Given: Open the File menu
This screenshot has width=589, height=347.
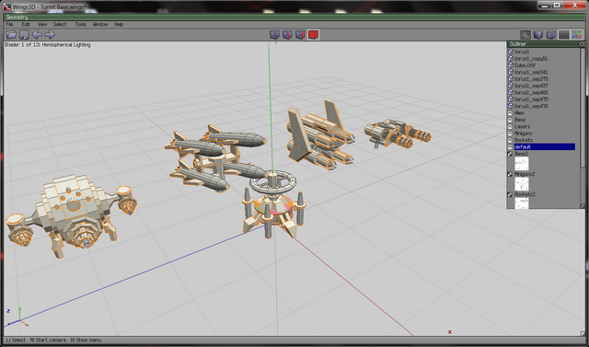Looking at the screenshot, I should coord(9,24).
